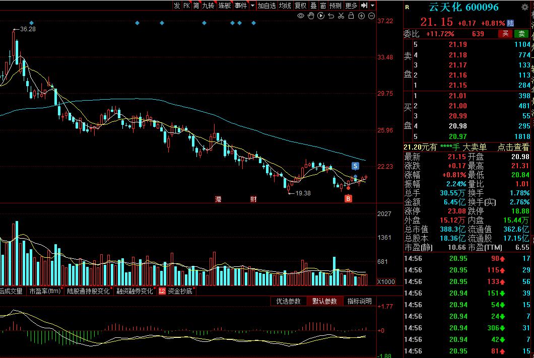Click the blue S sell signal marker
This screenshot has height=358, width=534.
coord(355,166)
